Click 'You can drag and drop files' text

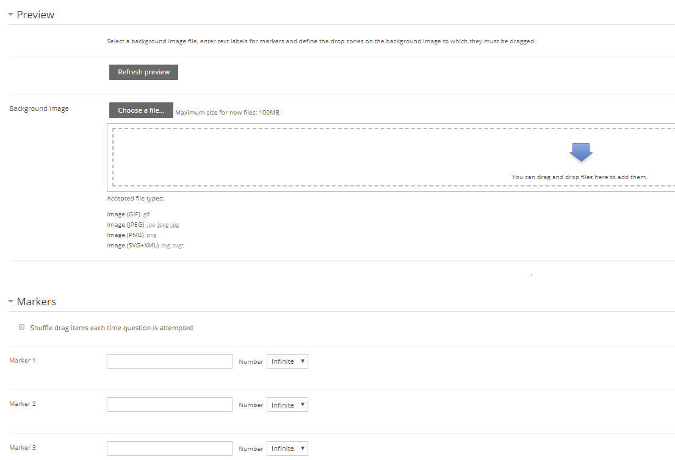579,177
